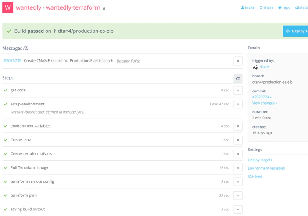Screen dimensions: 308x216
Task: Click the Create terraform.tfvars step checkmark
Action: tap(6, 153)
